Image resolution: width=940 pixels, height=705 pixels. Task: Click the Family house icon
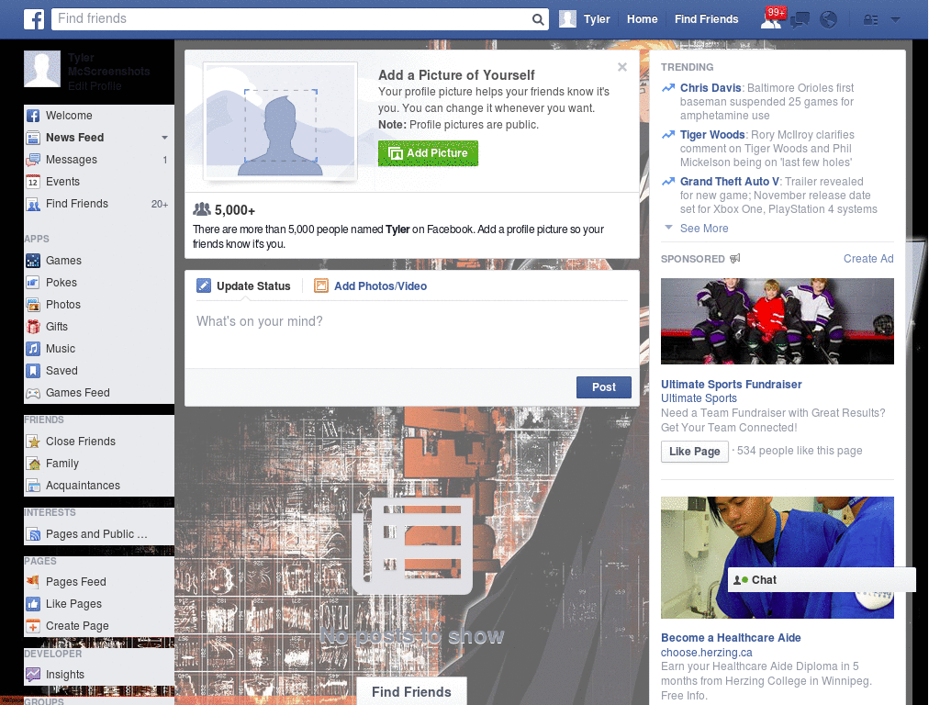click(x=33, y=464)
